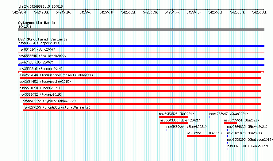
Task: Click the dgv67n68 (Wong2007) label
Action: point(36,62)
